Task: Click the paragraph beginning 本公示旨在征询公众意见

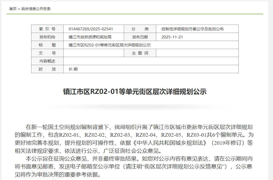Action: [x=134, y=166]
